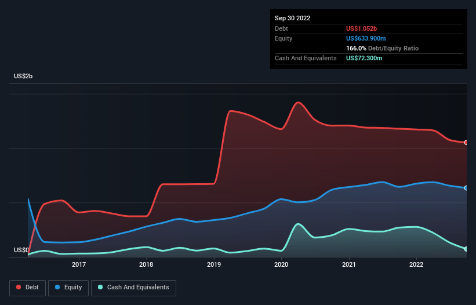Viewport: 476px width, 305px height.
Task: Click Cash And Equivalents label in tooltip
Action: pos(306,58)
